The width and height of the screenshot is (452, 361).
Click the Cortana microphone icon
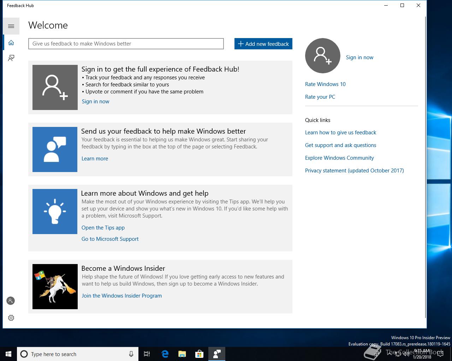tap(131, 354)
